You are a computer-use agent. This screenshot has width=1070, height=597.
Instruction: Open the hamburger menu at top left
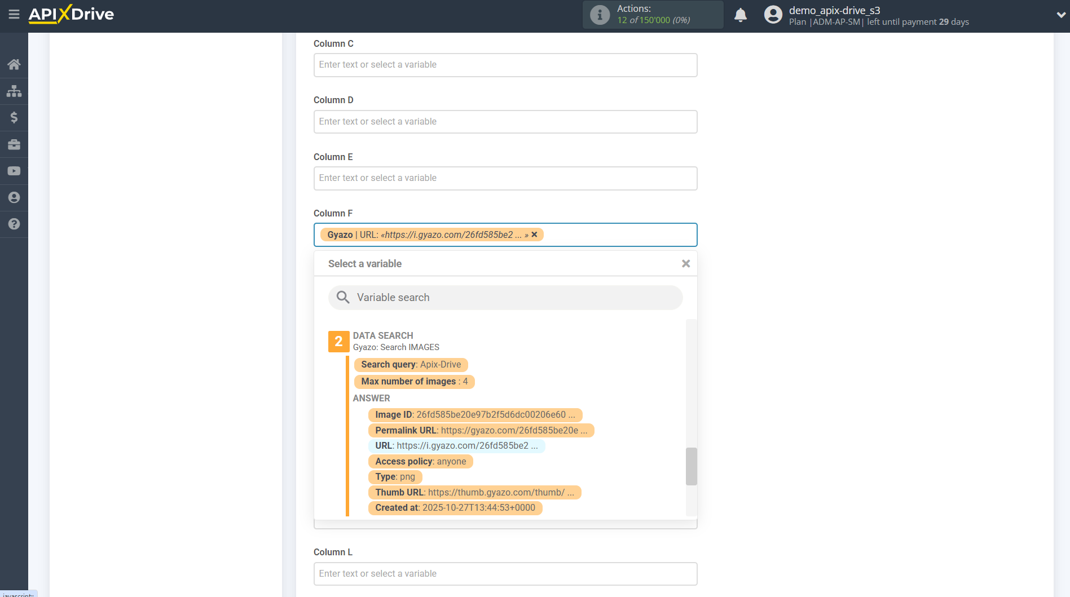click(x=14, y=15)
